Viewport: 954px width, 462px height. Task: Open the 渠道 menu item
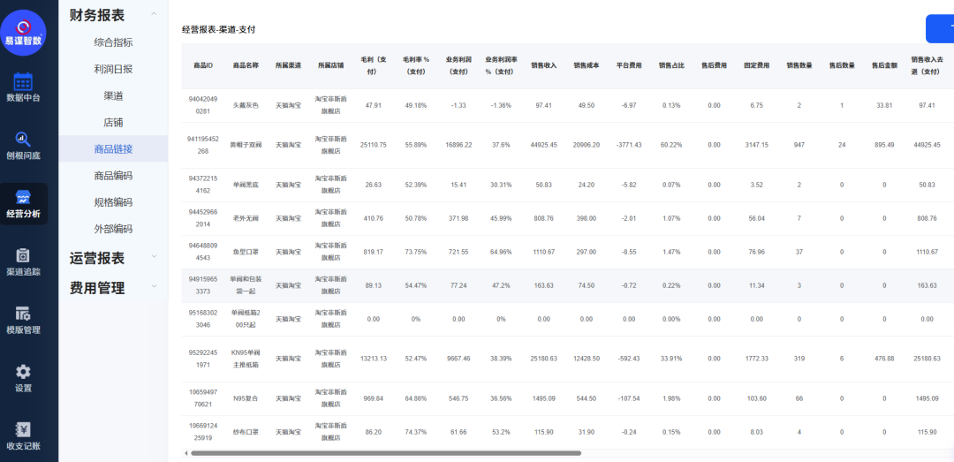(x=113, y=95)
